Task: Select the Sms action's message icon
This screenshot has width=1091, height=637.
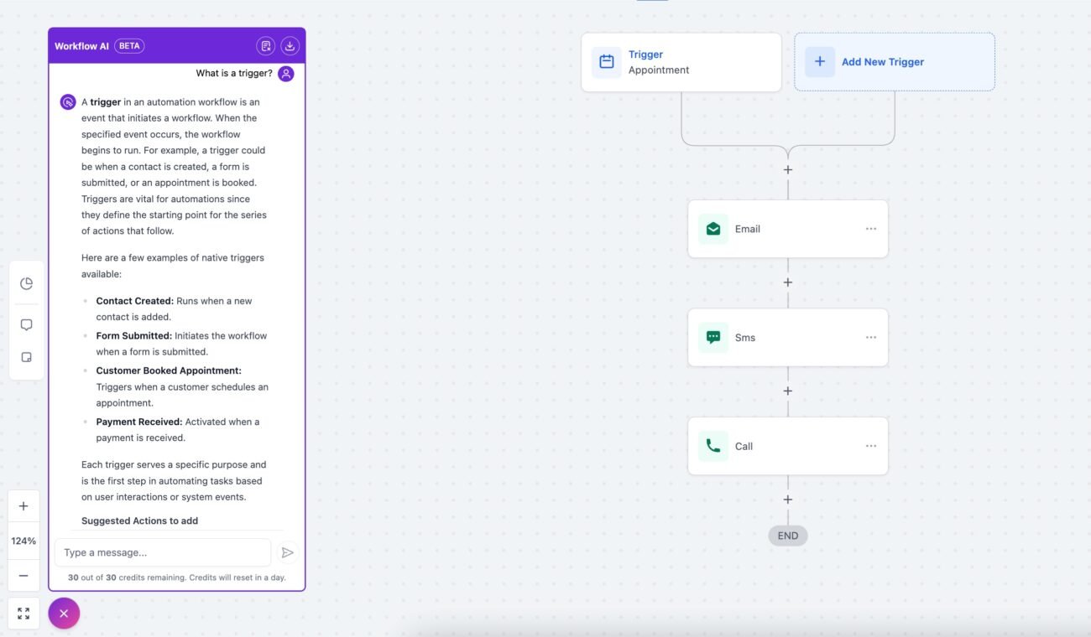Action: [713, 337]
